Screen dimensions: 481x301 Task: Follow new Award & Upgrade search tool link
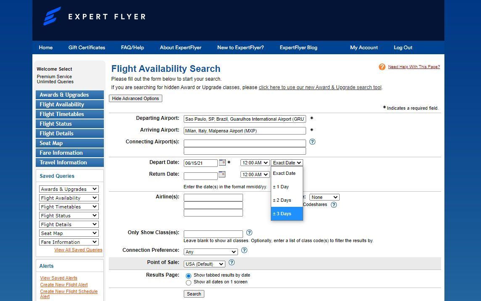coord(320,87)
